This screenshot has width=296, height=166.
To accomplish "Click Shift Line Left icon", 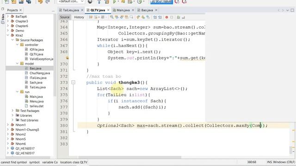I will (155, 17).
